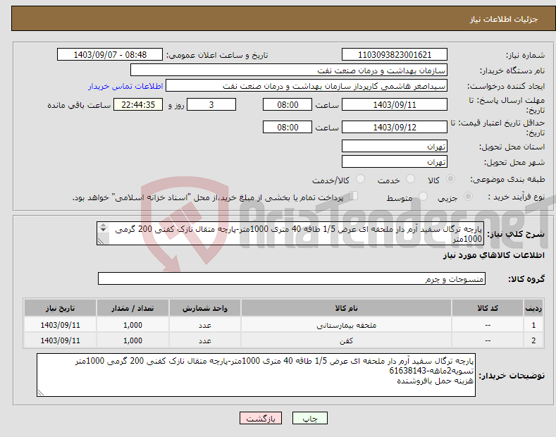This screenshot has width=556, height=437.
Task: Click the green print (چاپ) button
Action: (x=310, y=418)
